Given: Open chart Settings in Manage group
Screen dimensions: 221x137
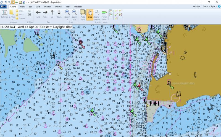Looking at the screenshot, I should [x=4, y=14].
